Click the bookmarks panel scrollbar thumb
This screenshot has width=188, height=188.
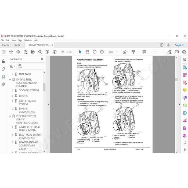pos(44,87)
